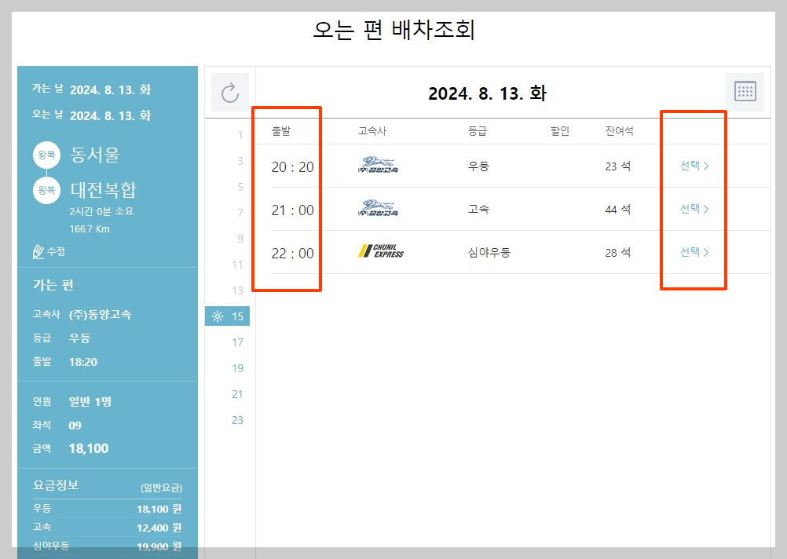Select the 22:00 심야우등 선택 link

tap(694, 252)
